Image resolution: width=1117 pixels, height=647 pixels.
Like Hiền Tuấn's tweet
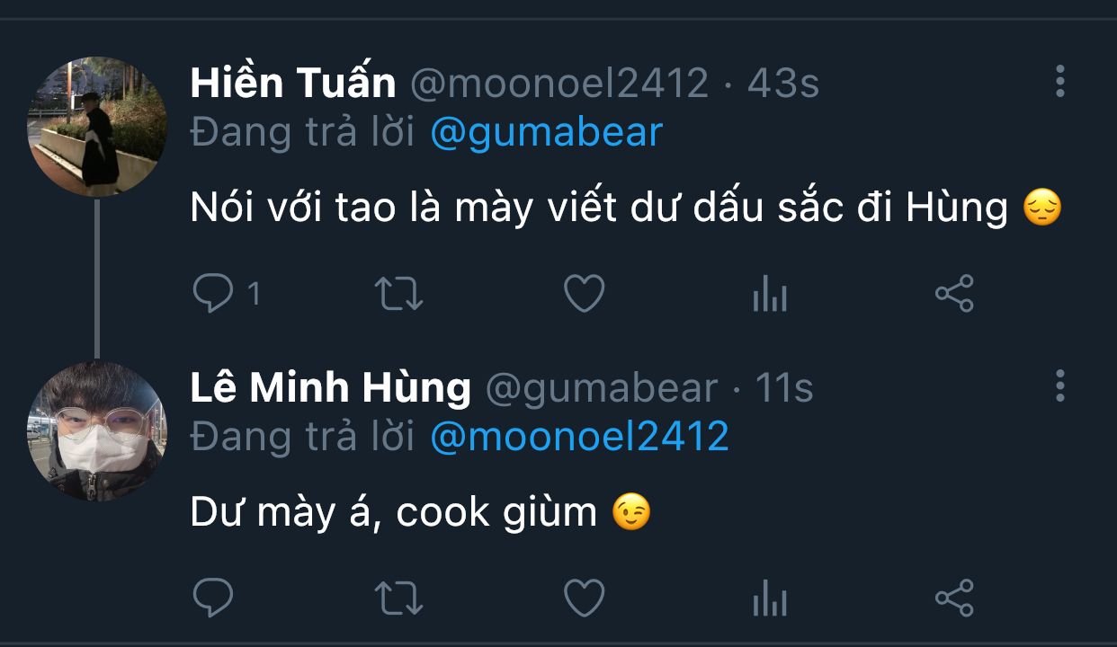pyautogui.click(x=584, y=294)
